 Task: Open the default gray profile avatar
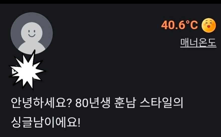click(x=31, y=33)
